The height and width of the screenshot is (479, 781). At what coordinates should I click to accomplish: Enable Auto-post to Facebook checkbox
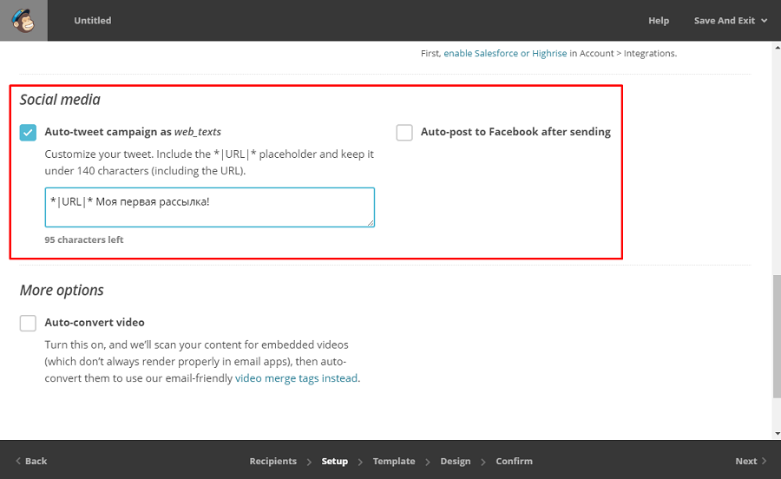click(x=404, y=132)
